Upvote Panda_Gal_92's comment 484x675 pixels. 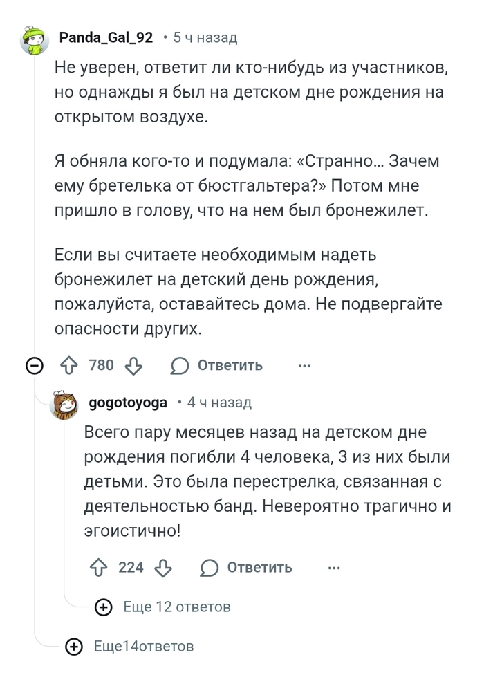click(x=69, y=365)
